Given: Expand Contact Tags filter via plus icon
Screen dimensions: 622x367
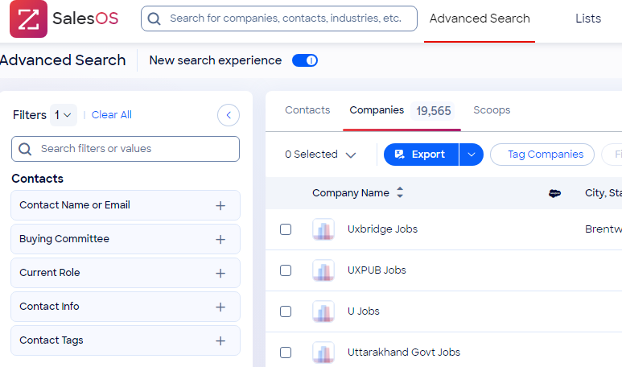Looking at the screenshot, I should pyautogui.click(x=220, y=341).
